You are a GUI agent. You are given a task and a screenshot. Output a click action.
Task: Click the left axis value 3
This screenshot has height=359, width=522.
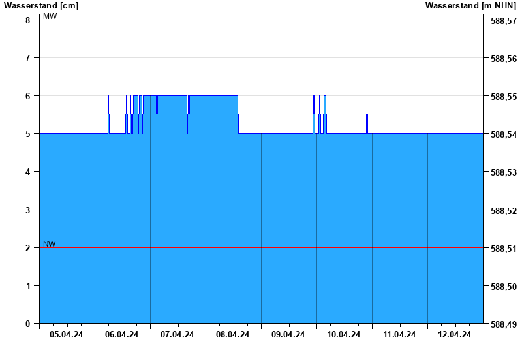click(27, 210)
